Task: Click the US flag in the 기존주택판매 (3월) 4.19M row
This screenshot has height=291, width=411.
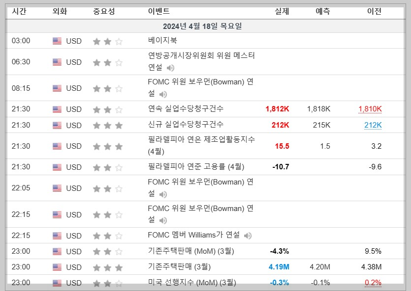Action: coord(57,267)
